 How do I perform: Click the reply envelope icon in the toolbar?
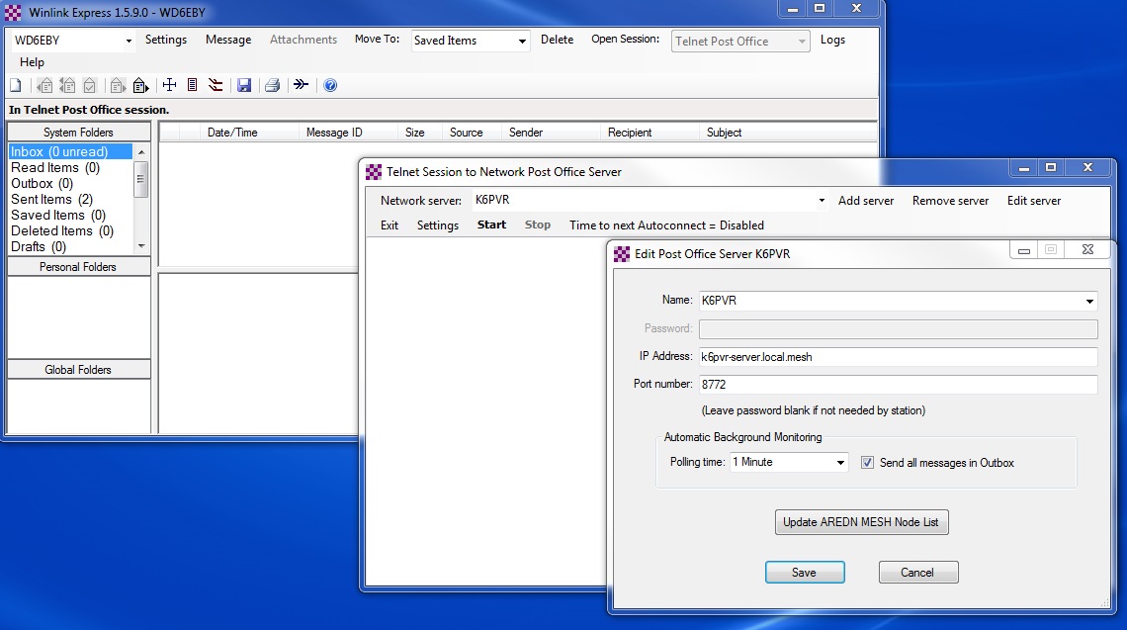point(44,86)
